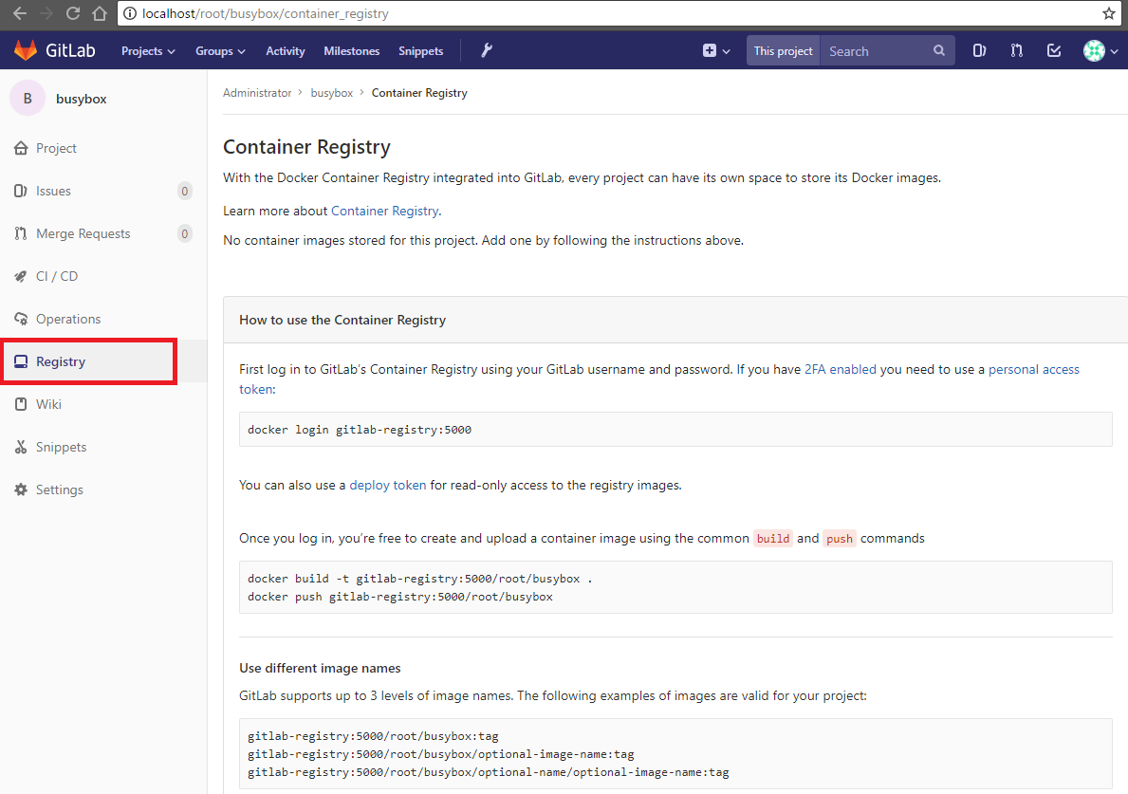Viewport: 1128px width, 794px height.
Task: Open the issues icon in the top navbar
Action: pyautogui.click(x=979, y=50)
